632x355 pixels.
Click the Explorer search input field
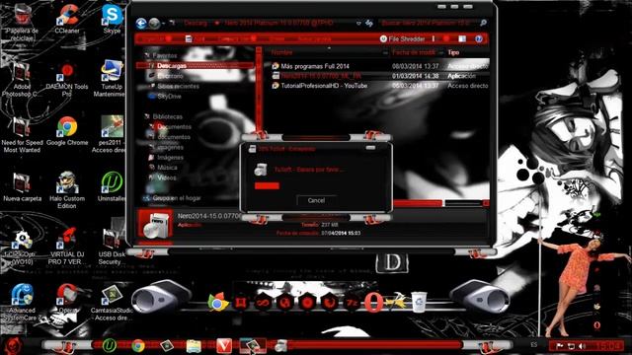[x=429, y=24]
